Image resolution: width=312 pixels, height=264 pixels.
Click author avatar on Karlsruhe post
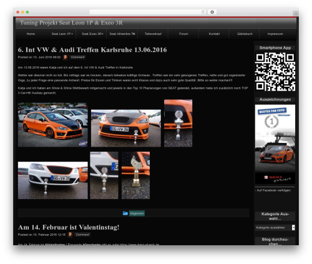tap(66, 57)
